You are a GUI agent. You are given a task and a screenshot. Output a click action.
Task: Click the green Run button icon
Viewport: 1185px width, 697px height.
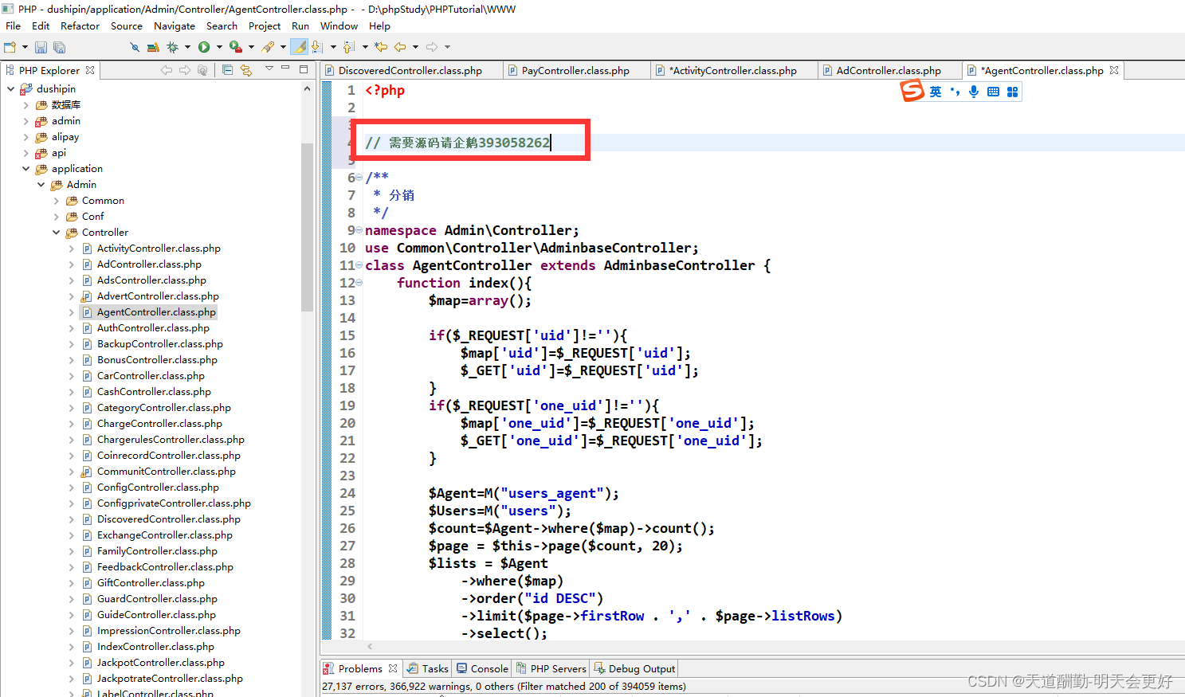pos(204,47)
